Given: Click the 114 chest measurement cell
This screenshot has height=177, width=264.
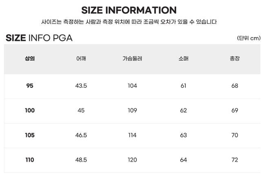Looking at the screenshot, I should point(132,135).
